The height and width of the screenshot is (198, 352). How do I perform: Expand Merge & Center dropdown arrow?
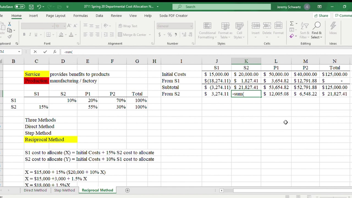click(x=150, y=35)
